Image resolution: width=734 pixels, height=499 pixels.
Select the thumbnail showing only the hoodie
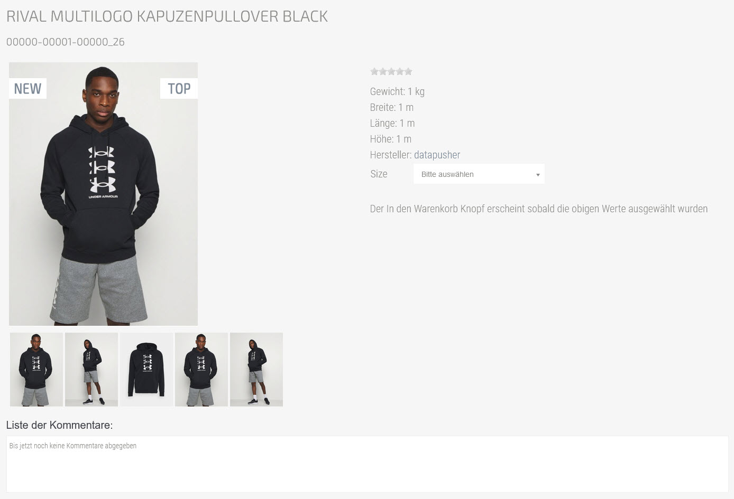pyautogui.click(x=146, y=370)
